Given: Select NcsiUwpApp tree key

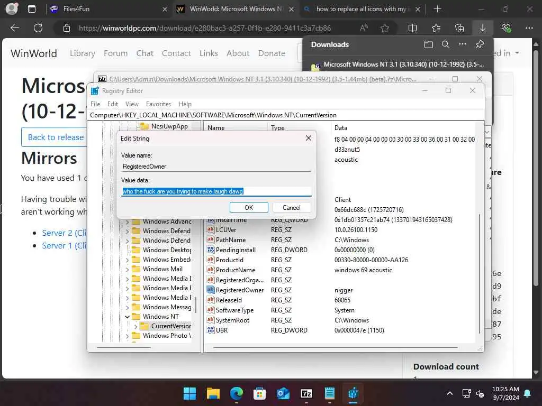Looking at the screenshot, I should pos(169,126).
